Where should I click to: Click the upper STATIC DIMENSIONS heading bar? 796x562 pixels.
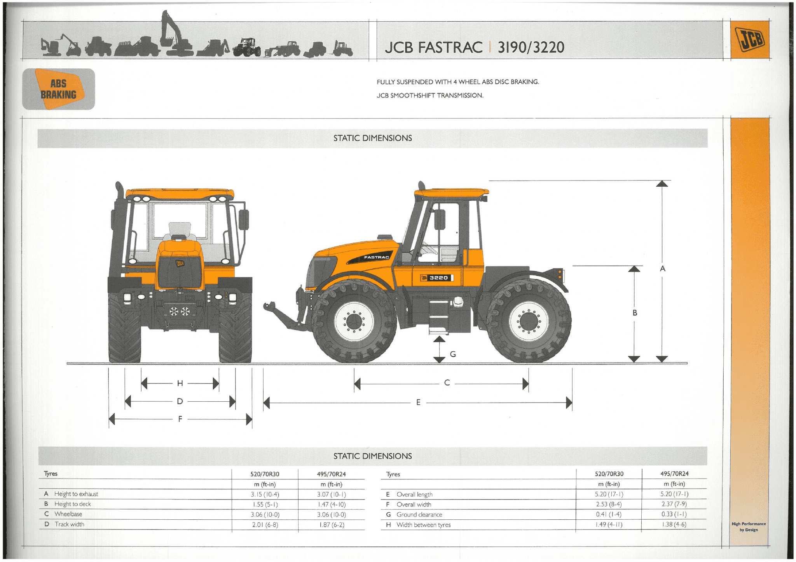coord(372,138)
